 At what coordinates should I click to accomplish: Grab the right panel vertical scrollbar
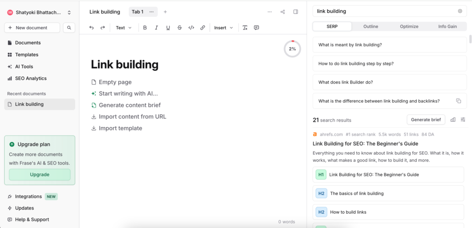tap(470, 40)
